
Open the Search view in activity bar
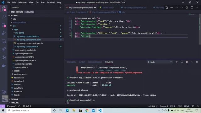coord(4,17)
